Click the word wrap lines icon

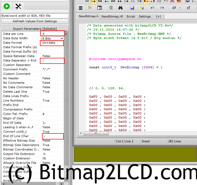174,8
